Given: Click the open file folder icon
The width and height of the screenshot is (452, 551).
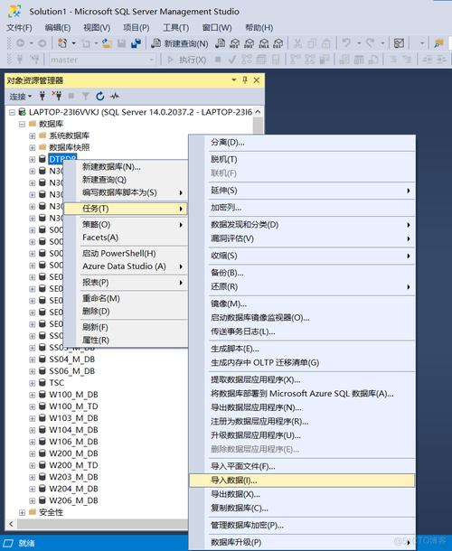Looking at the screenshot, I should [107, 43].
